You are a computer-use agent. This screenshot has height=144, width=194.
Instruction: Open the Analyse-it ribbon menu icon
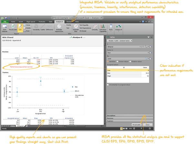tap(119, 28)
